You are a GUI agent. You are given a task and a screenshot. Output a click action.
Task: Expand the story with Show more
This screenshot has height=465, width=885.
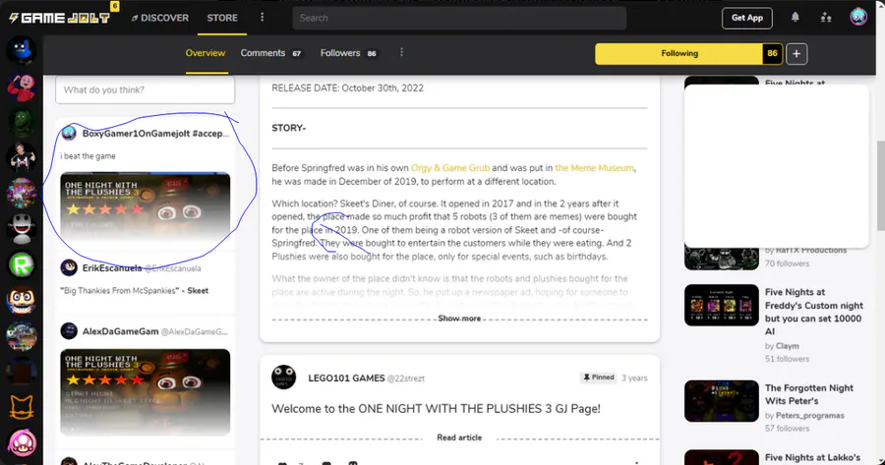point(459,319)
